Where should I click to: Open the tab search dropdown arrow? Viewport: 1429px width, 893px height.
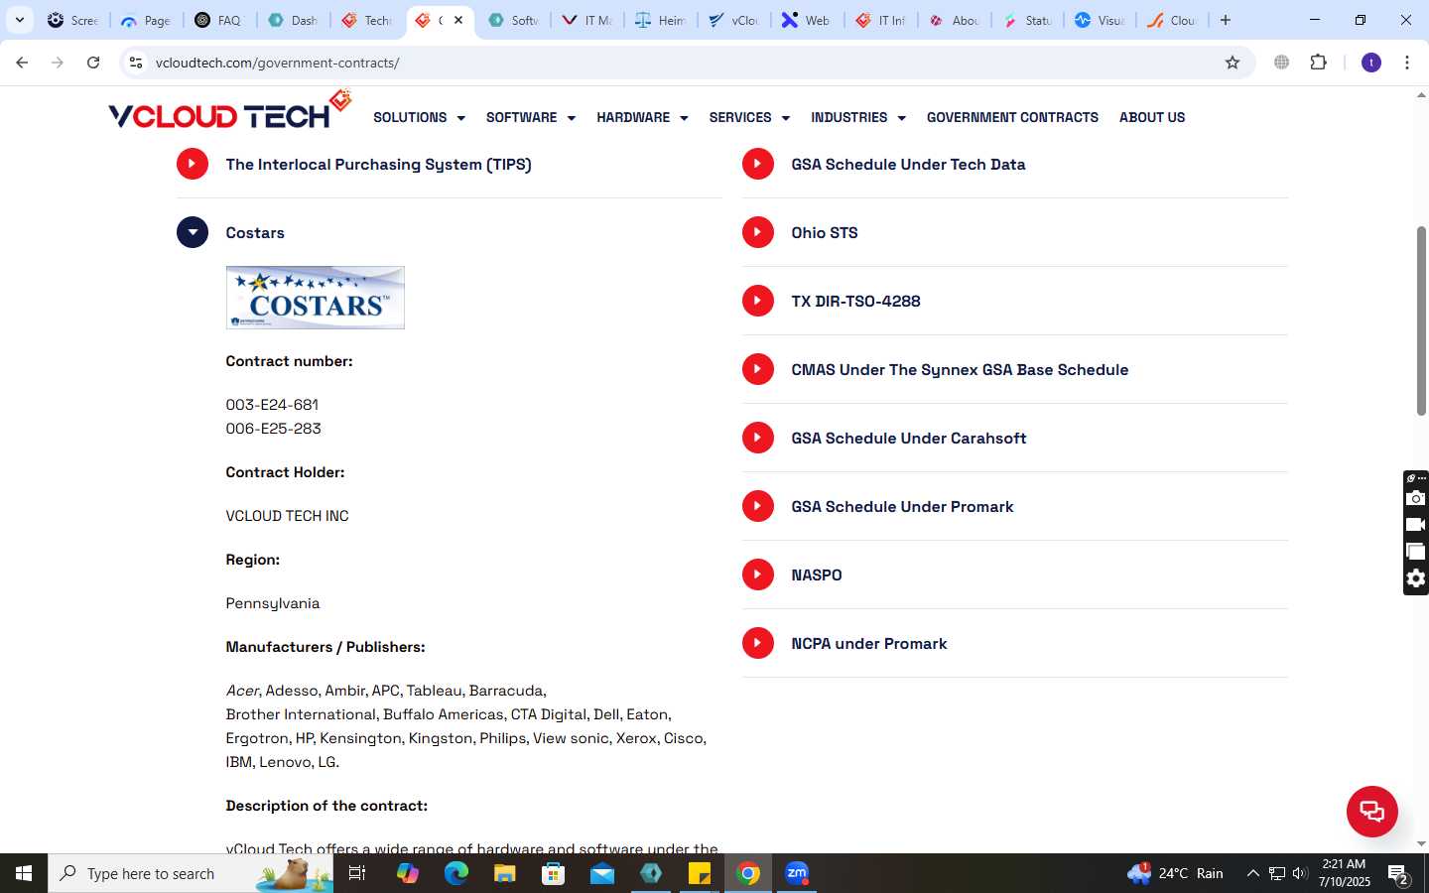[19, 20]
